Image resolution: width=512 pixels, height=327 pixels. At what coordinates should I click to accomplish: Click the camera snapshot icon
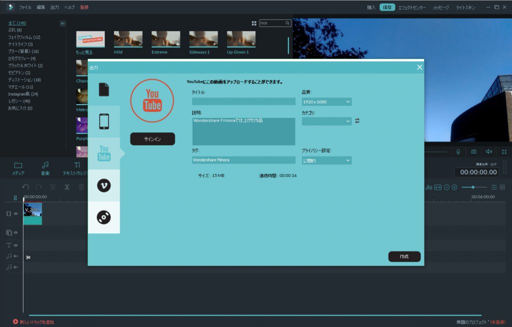point(473,151)
